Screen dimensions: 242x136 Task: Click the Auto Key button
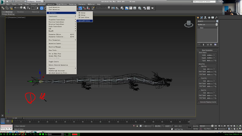tap(196, 126)
